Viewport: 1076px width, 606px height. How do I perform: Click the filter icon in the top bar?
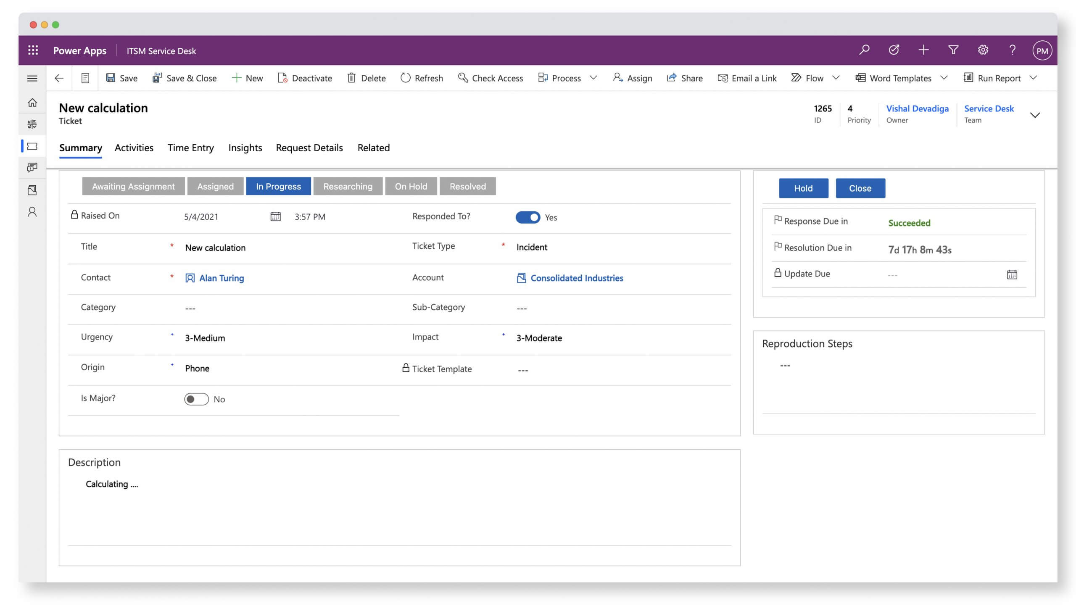coord(953,50)
